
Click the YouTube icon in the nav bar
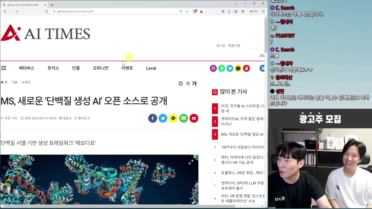[246, 68]
